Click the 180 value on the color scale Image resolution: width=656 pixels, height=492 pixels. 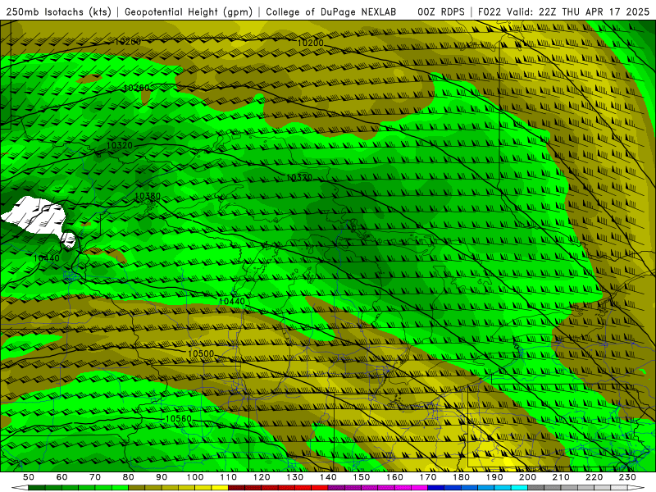coord(461,477)
